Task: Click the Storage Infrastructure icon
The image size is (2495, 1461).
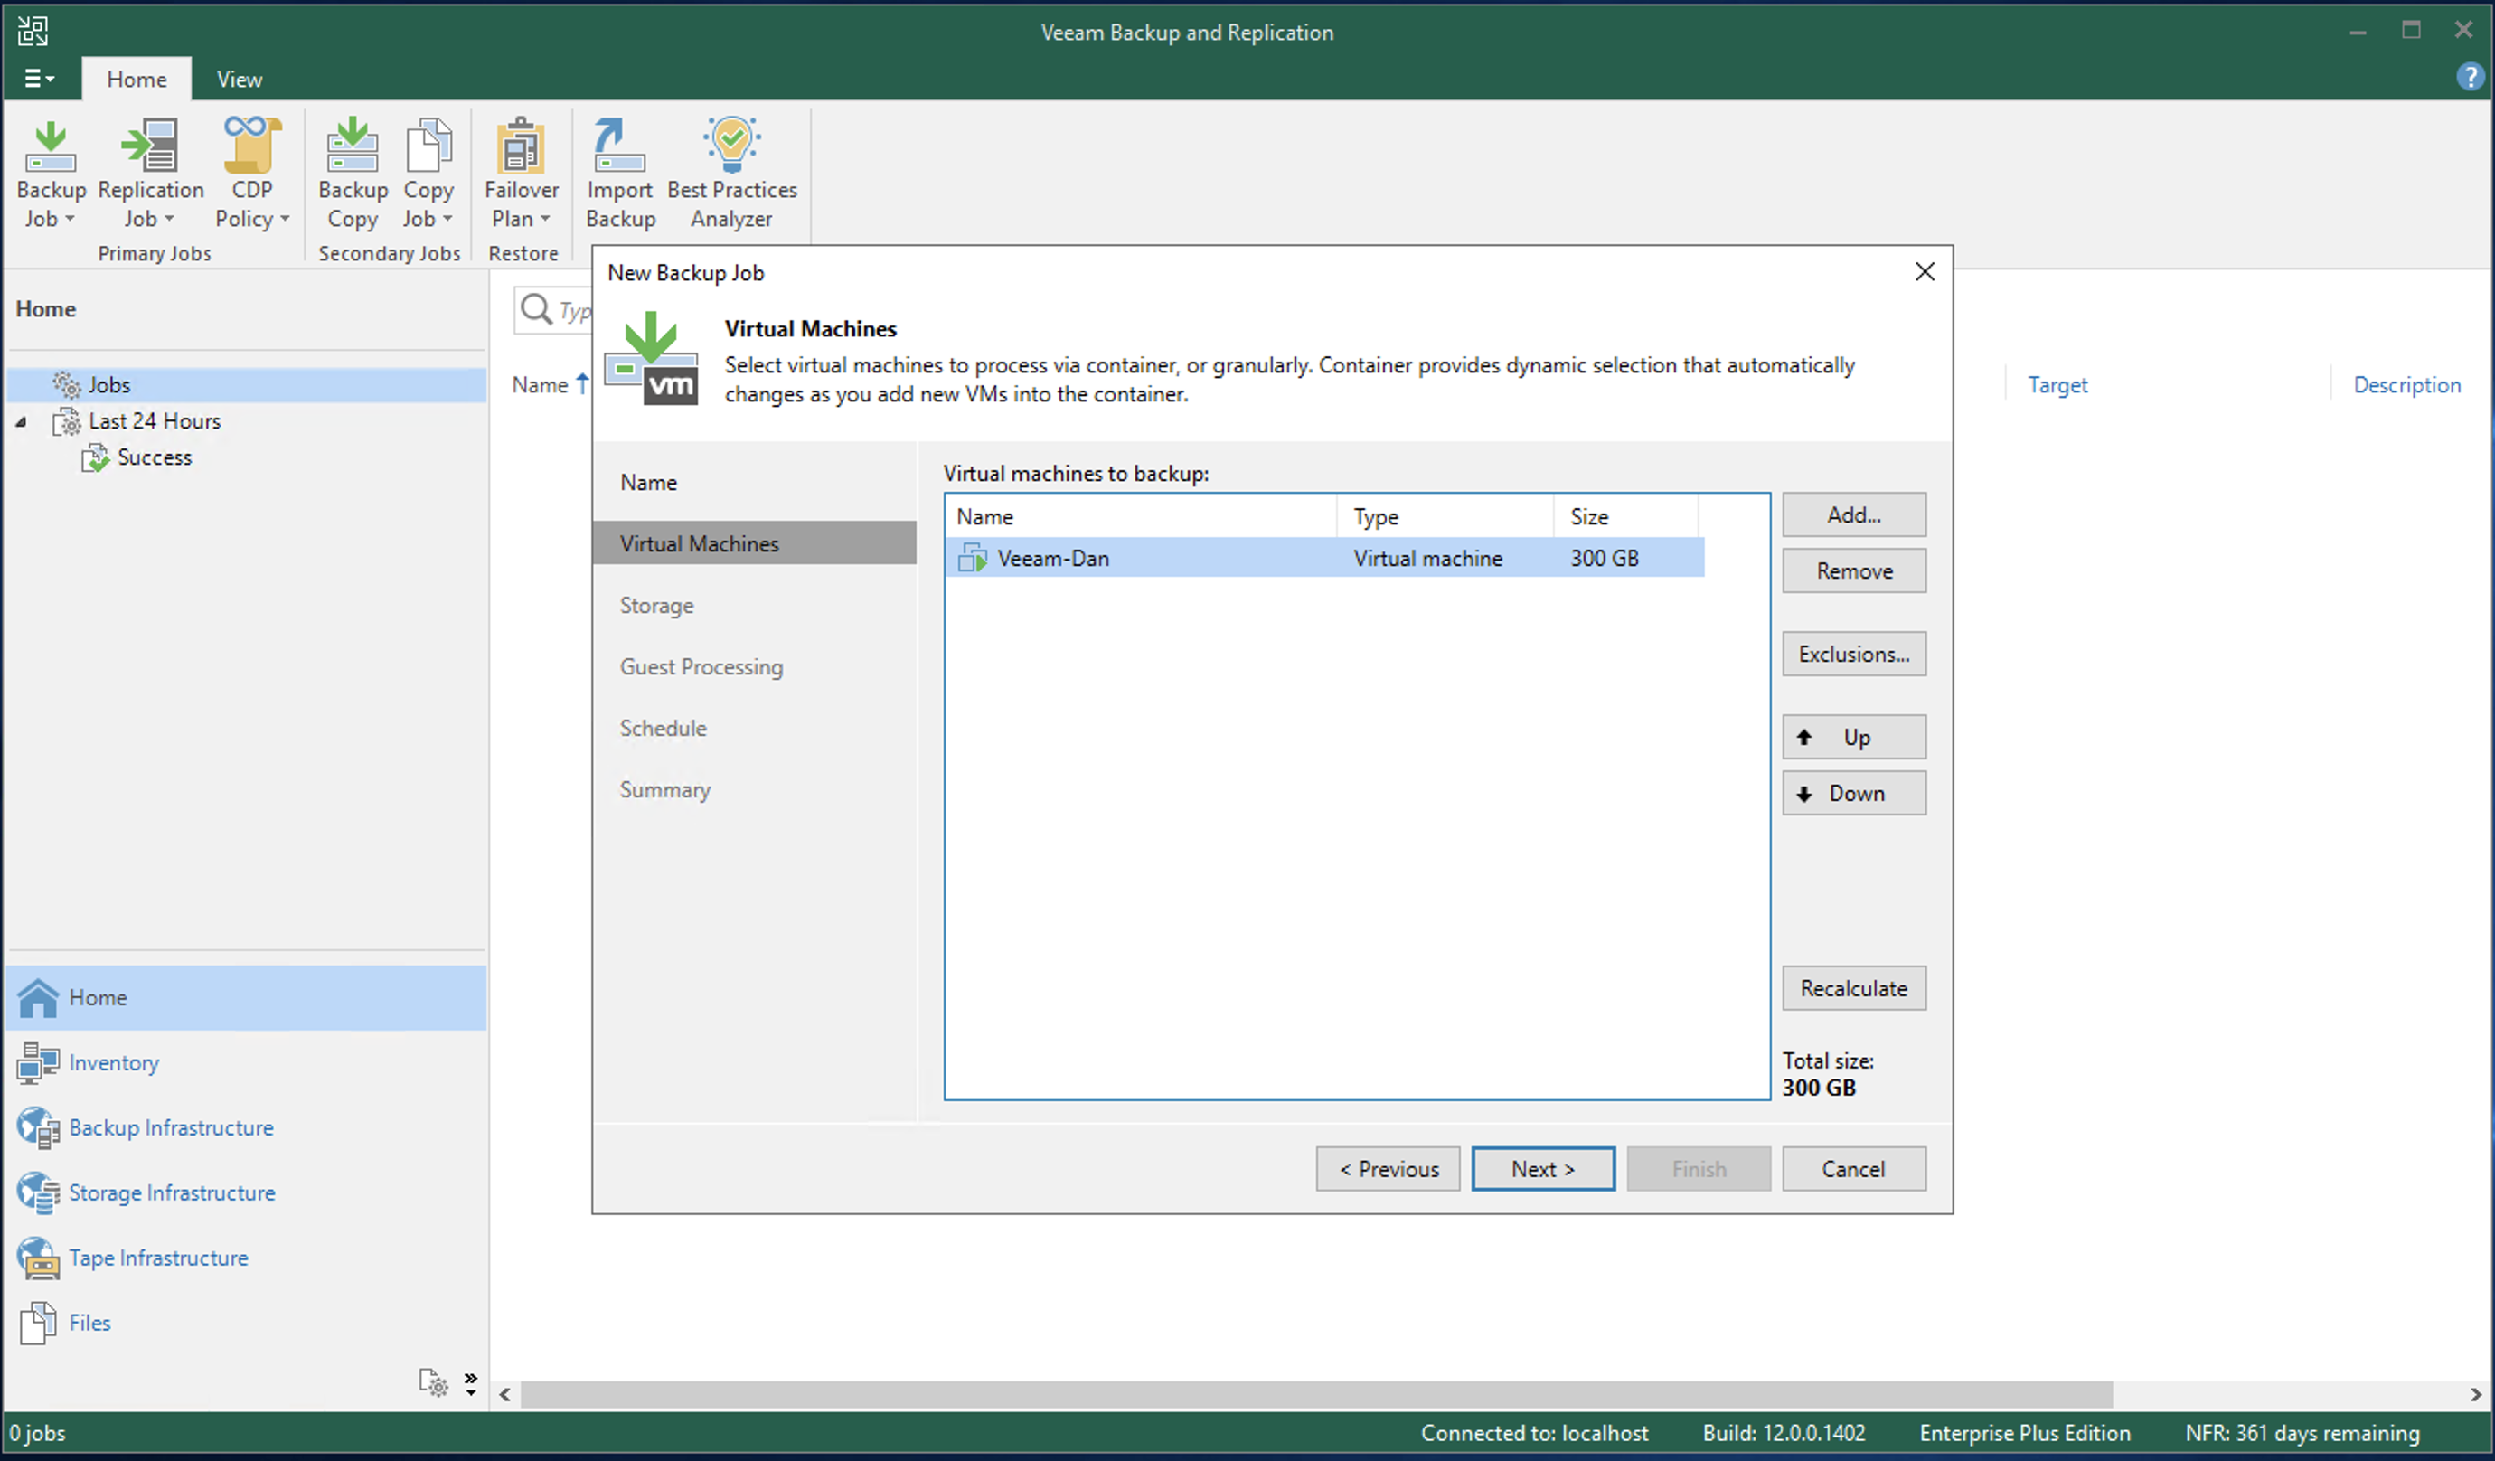Action: 38,1192
